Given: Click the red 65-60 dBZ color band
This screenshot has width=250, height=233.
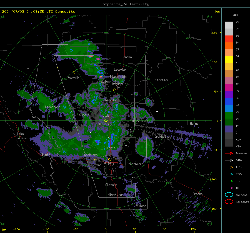Looking at the screenshot, I should point(229,39).
